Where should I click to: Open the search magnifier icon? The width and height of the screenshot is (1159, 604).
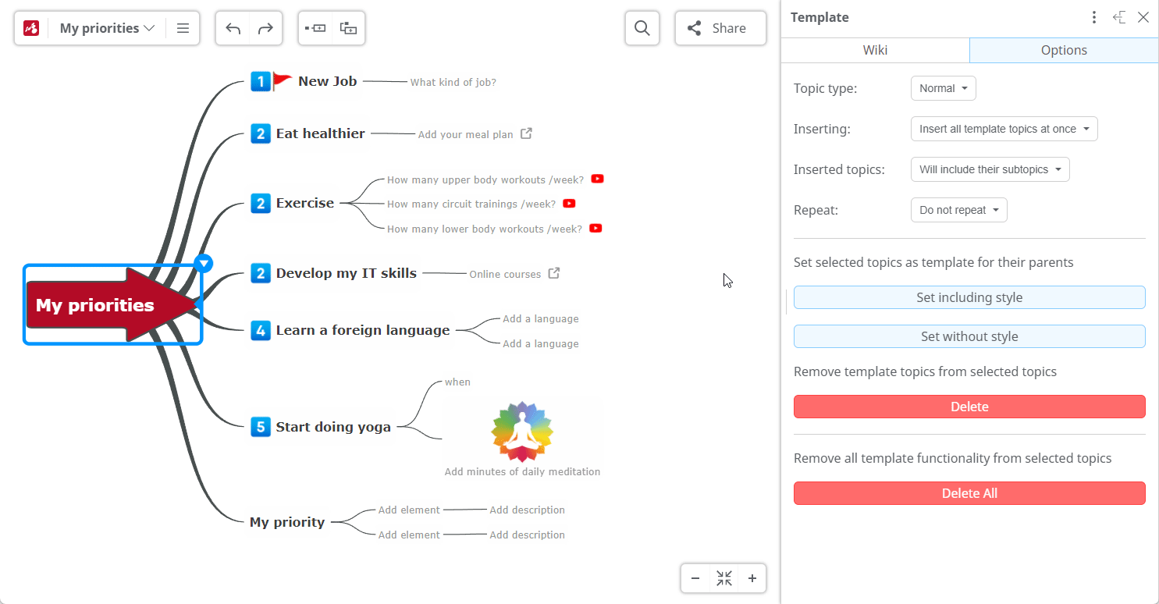click(x=642, y=29)
